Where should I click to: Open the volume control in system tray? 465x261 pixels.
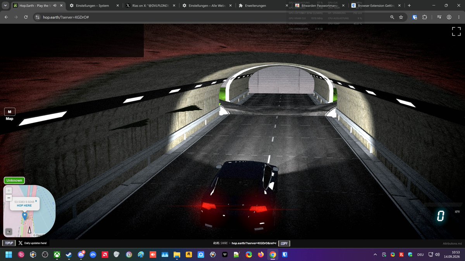(x=437, y=254)
